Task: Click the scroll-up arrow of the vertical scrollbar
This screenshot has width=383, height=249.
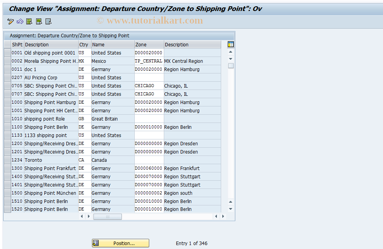Action: click(230, 51)
